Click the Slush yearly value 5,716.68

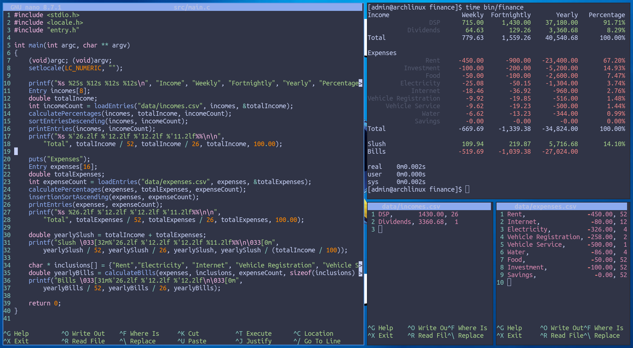tap(563, 144)
